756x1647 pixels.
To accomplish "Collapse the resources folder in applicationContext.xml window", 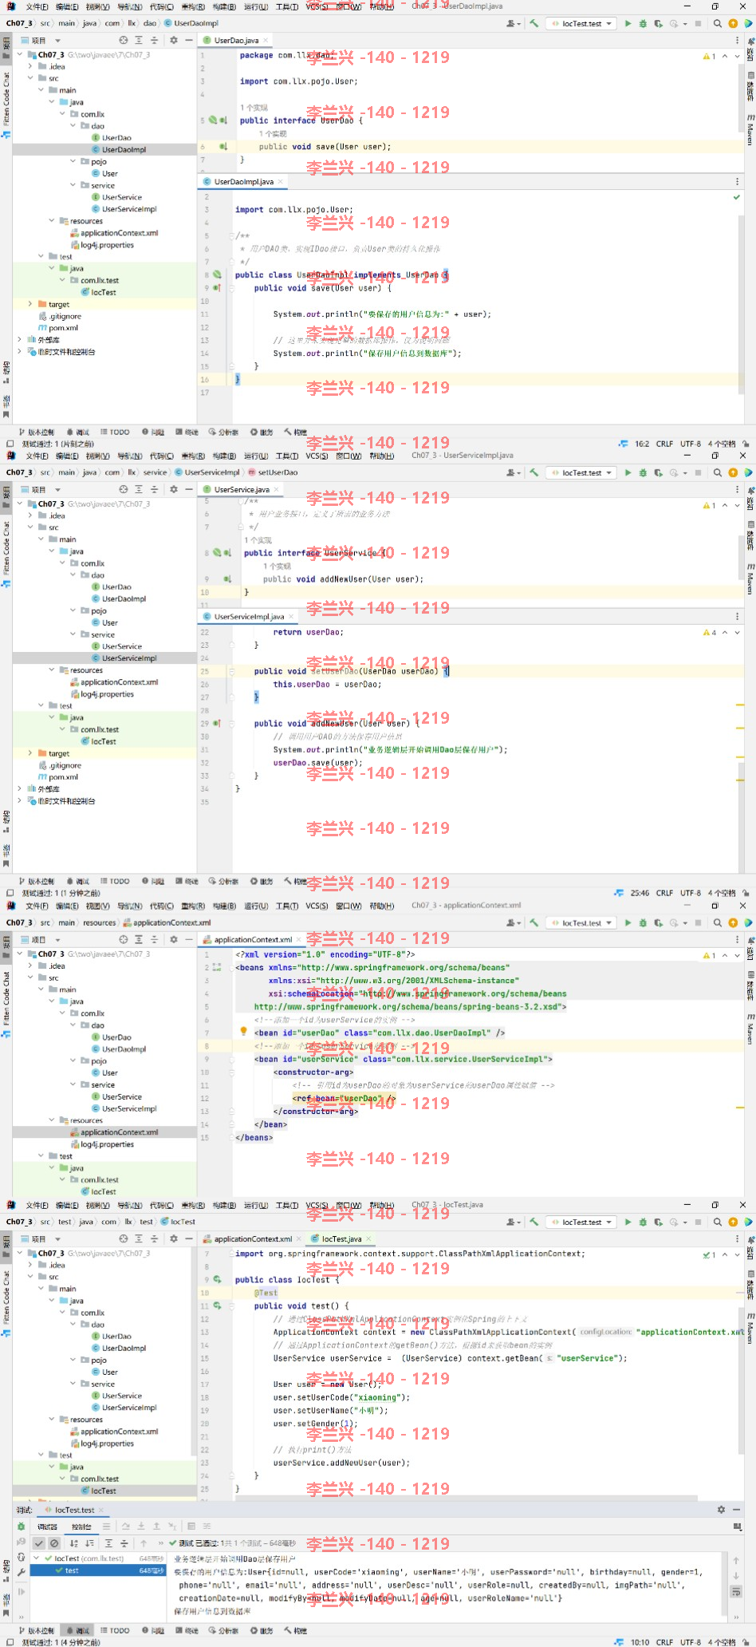I will [x=52, y=1120].
